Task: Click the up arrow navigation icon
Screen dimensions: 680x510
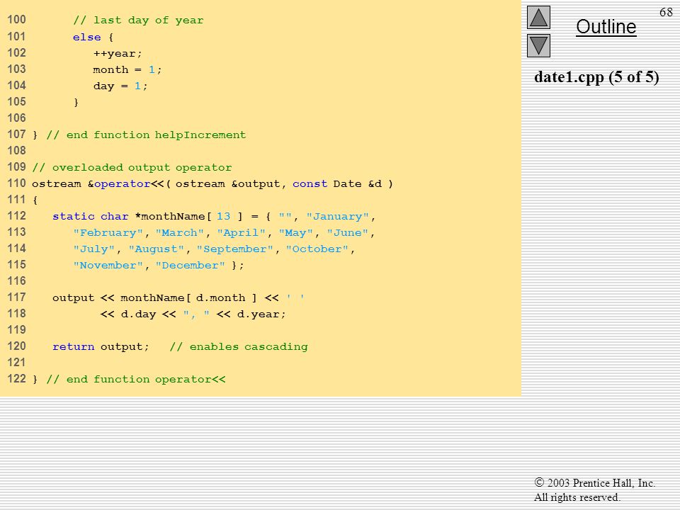Action: click(538, 17)
